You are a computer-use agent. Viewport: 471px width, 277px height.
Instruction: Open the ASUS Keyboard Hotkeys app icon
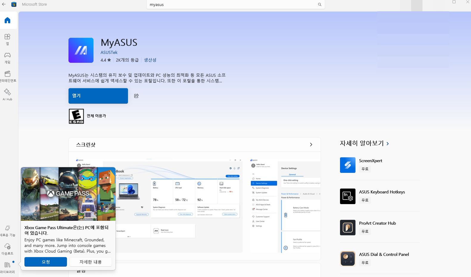coord(348,196)
